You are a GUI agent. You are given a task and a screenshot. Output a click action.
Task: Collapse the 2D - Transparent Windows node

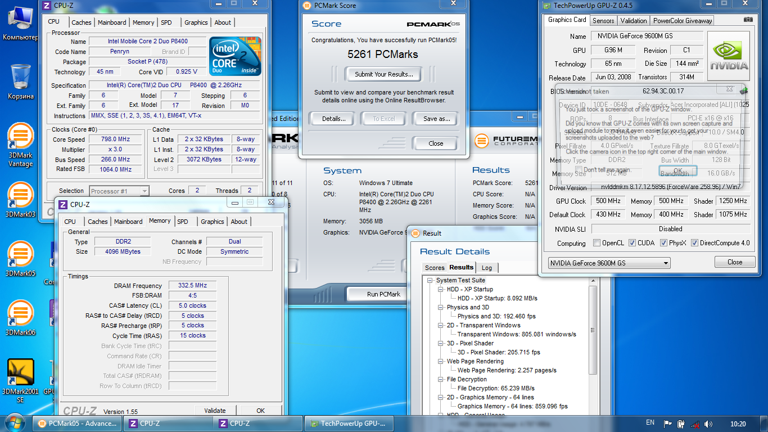(441, 325)
